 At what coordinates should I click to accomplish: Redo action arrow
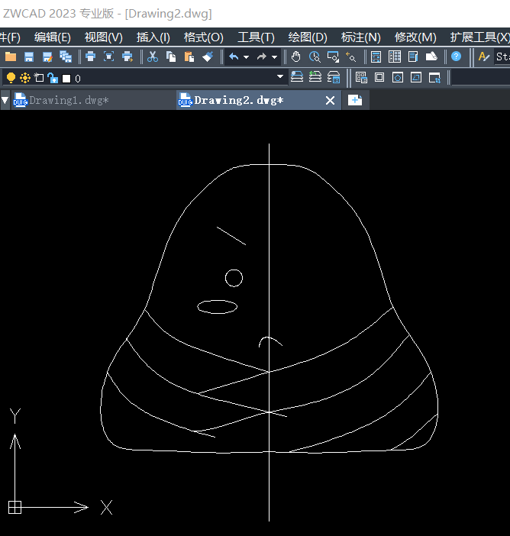pos(262,57)
